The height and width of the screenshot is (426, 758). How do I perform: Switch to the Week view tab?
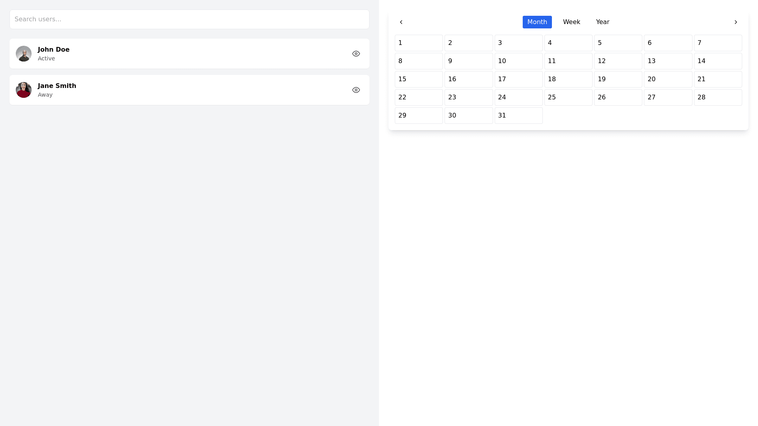[x=571, y=22]
